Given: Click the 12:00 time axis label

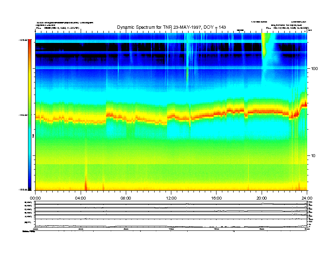Looking at the screenshot, I should point(171,198).
